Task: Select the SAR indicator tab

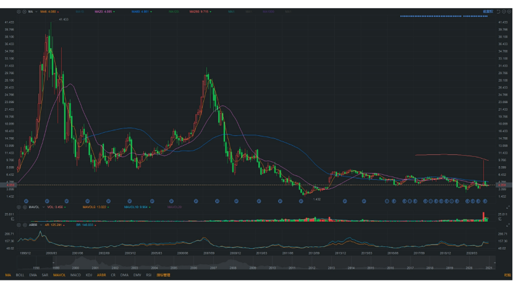Action: (x=45, y=275)
